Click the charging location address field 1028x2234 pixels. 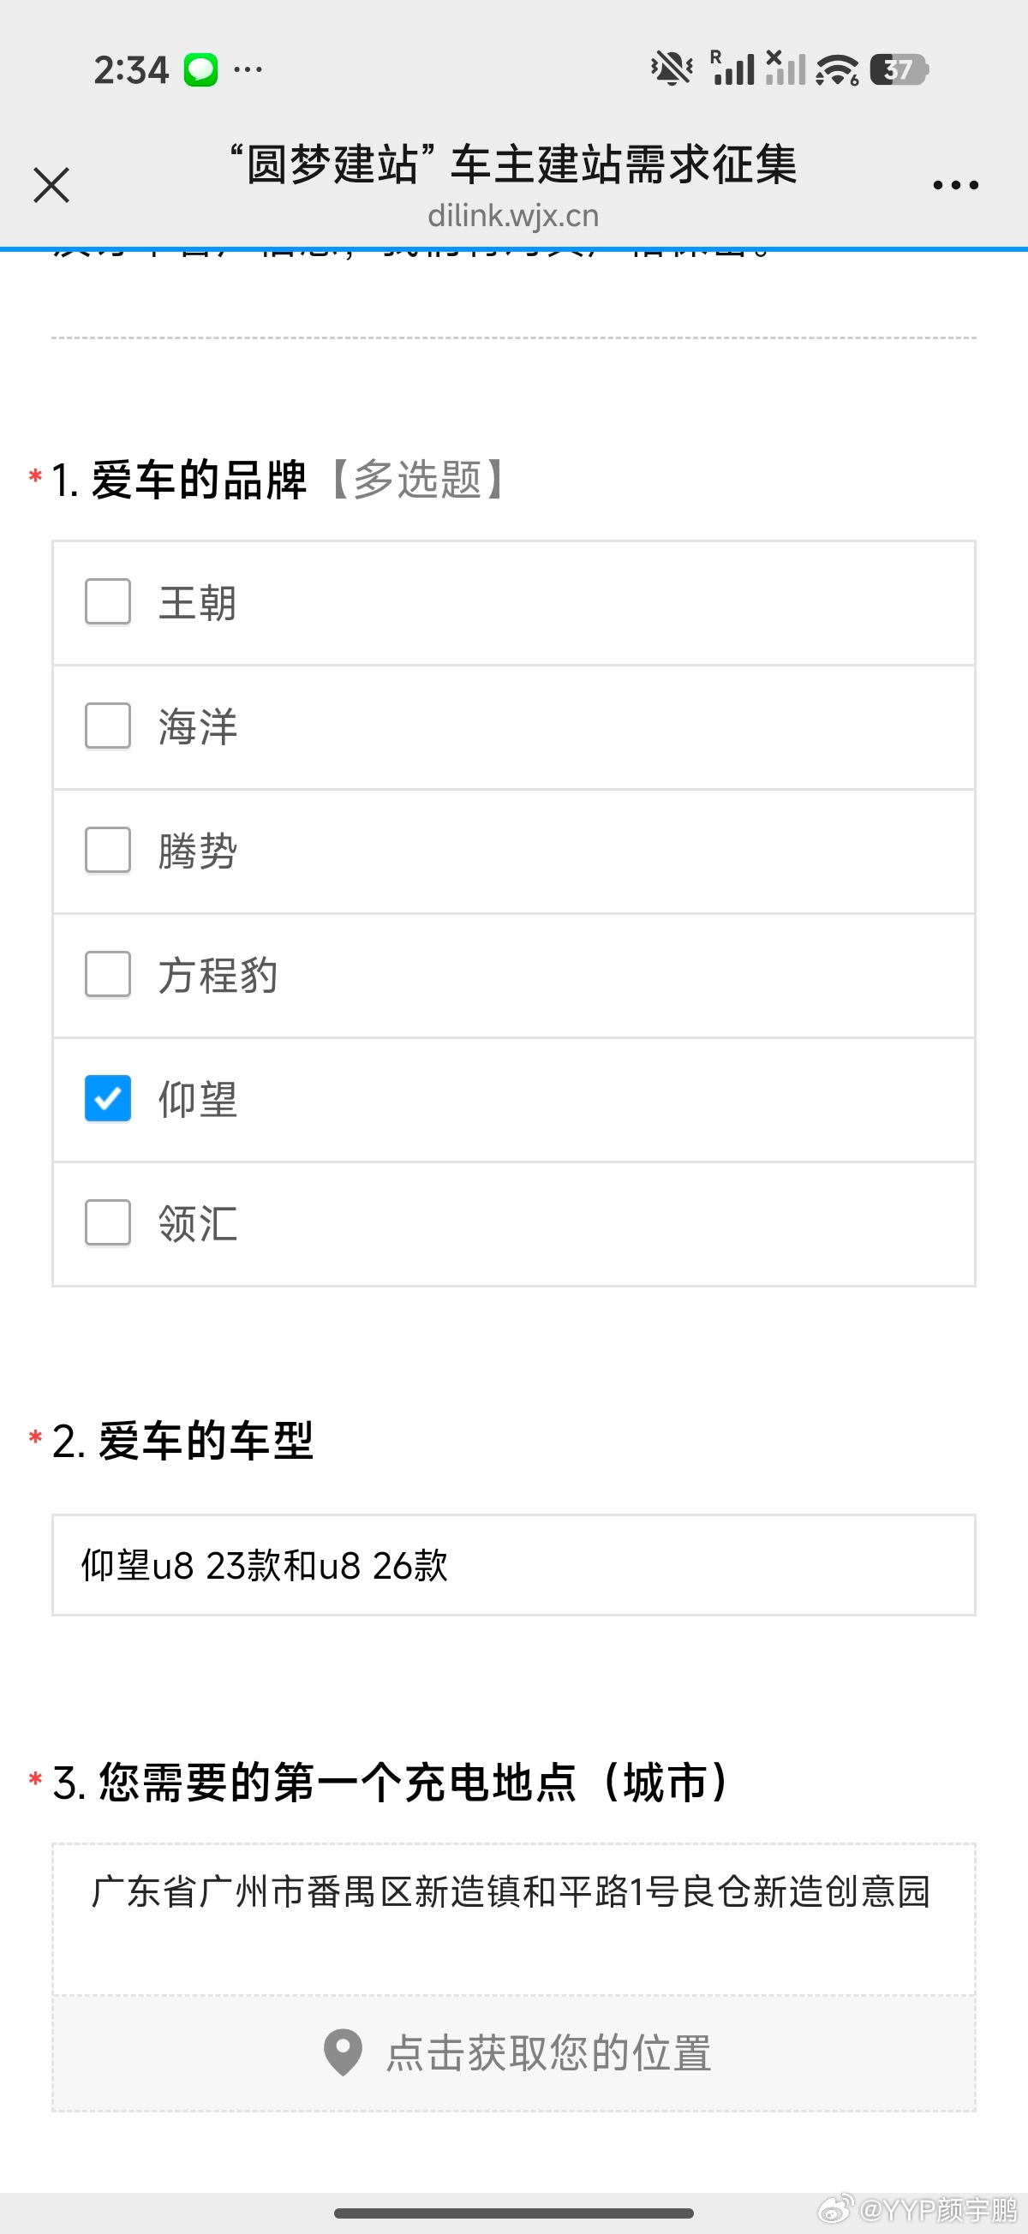coord(513,1917)
